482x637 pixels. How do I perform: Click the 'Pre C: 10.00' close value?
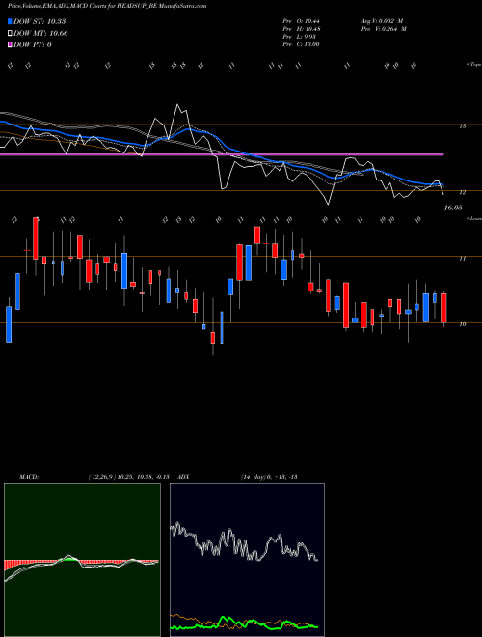(x=301, y=44)
